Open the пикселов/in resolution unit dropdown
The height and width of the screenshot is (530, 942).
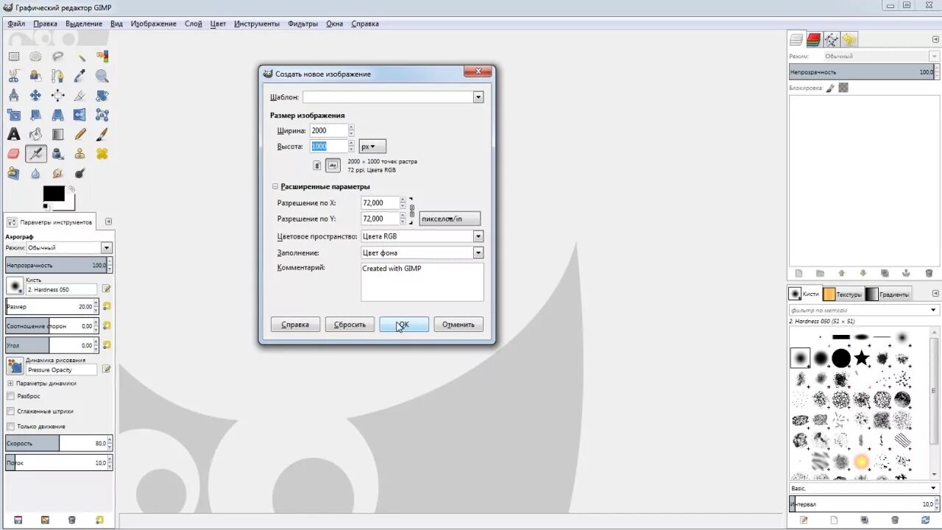coord(450,219)
